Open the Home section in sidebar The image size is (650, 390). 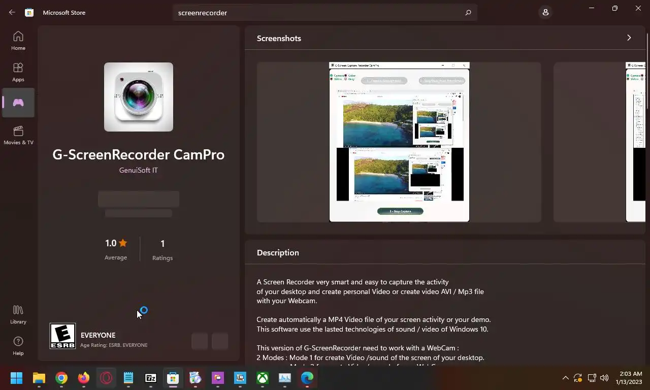coord(18,41)
